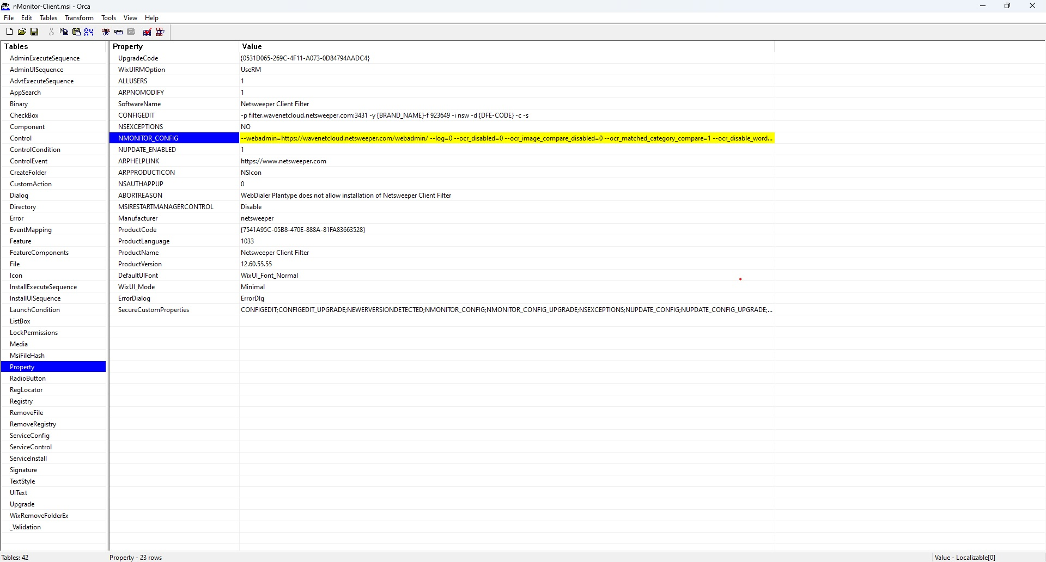The width and height of the screenshot is (1046, 562).
Task: Select the Registry table in the list
Action: [21, 401]
